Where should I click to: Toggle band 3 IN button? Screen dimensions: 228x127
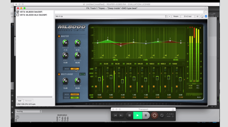pos(119,86)
